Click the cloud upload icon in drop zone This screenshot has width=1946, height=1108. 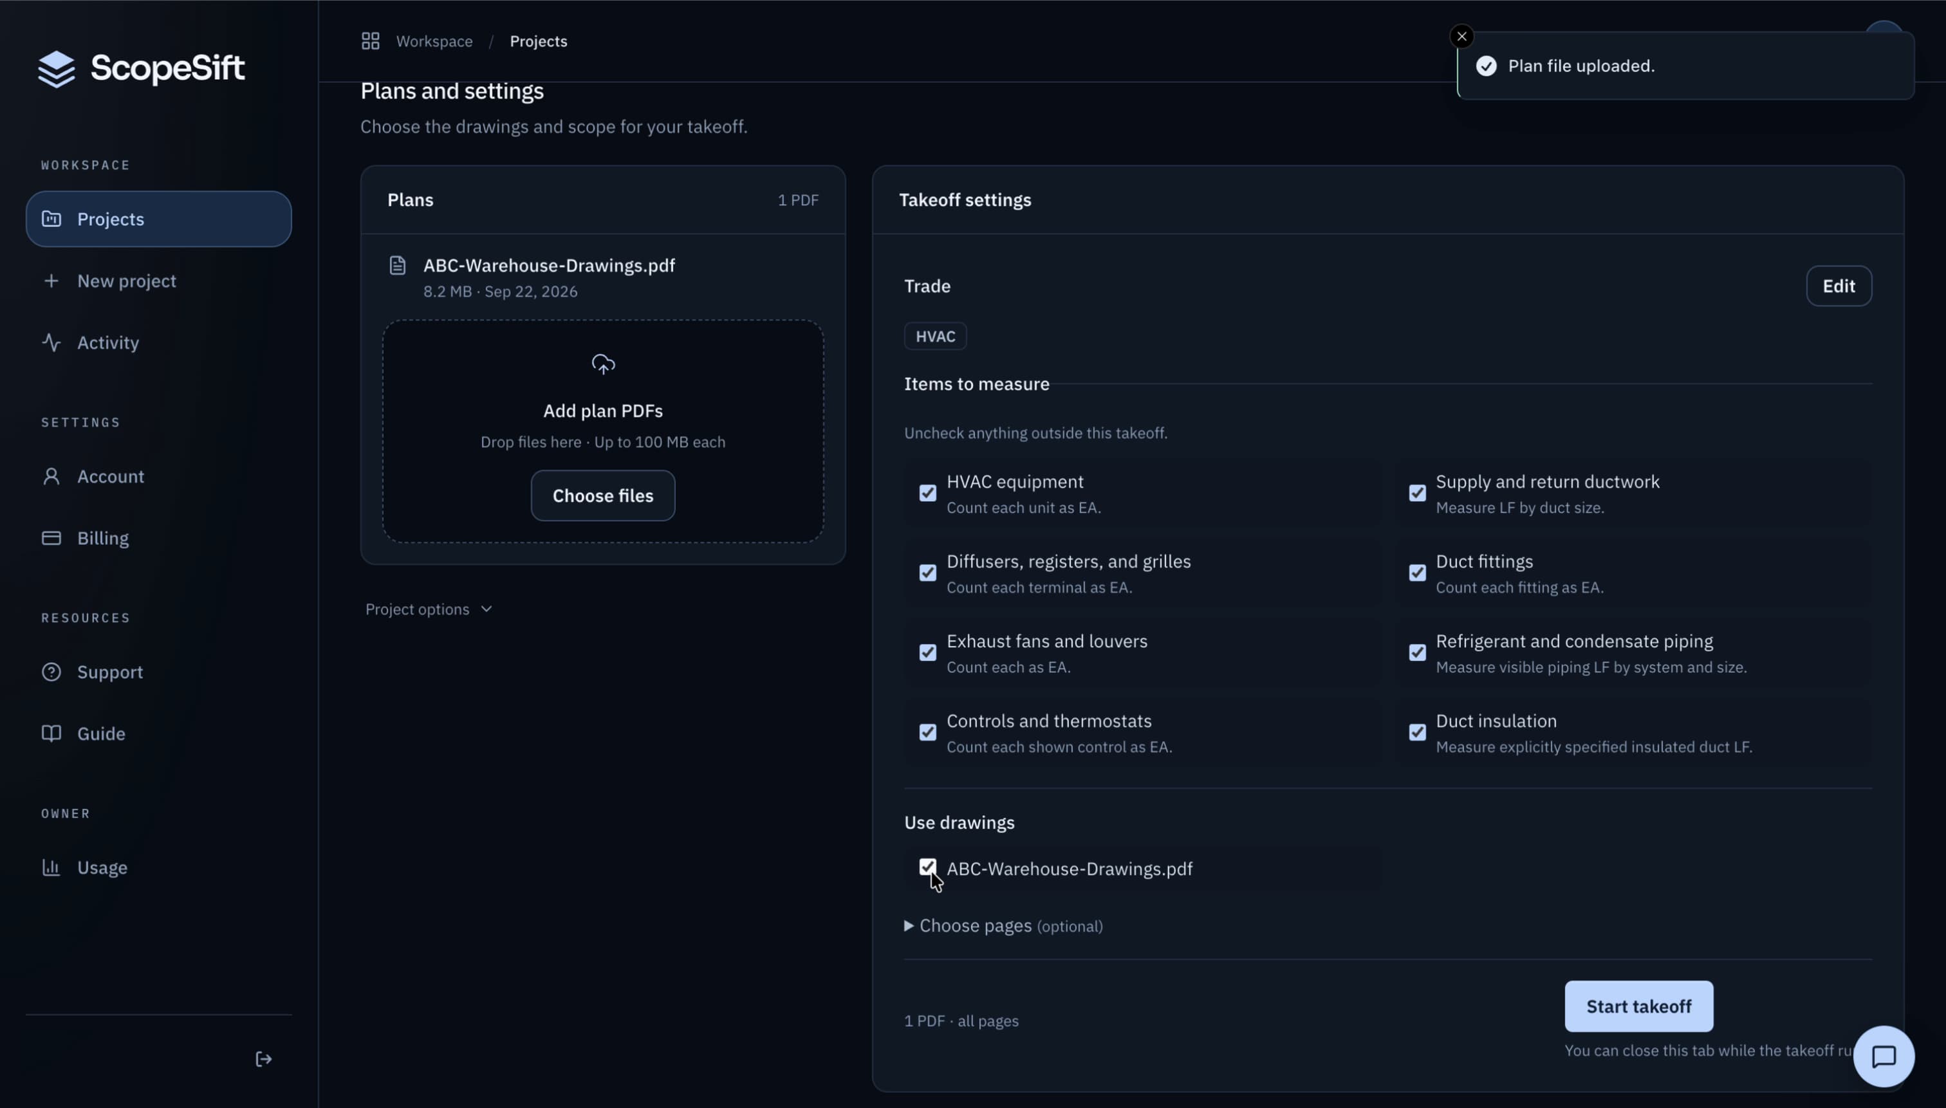(603, 365)
